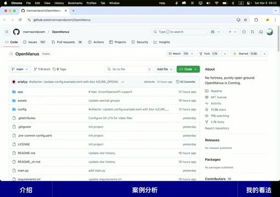
Task: Go back in Chrome
Action: tap(5, 20)
